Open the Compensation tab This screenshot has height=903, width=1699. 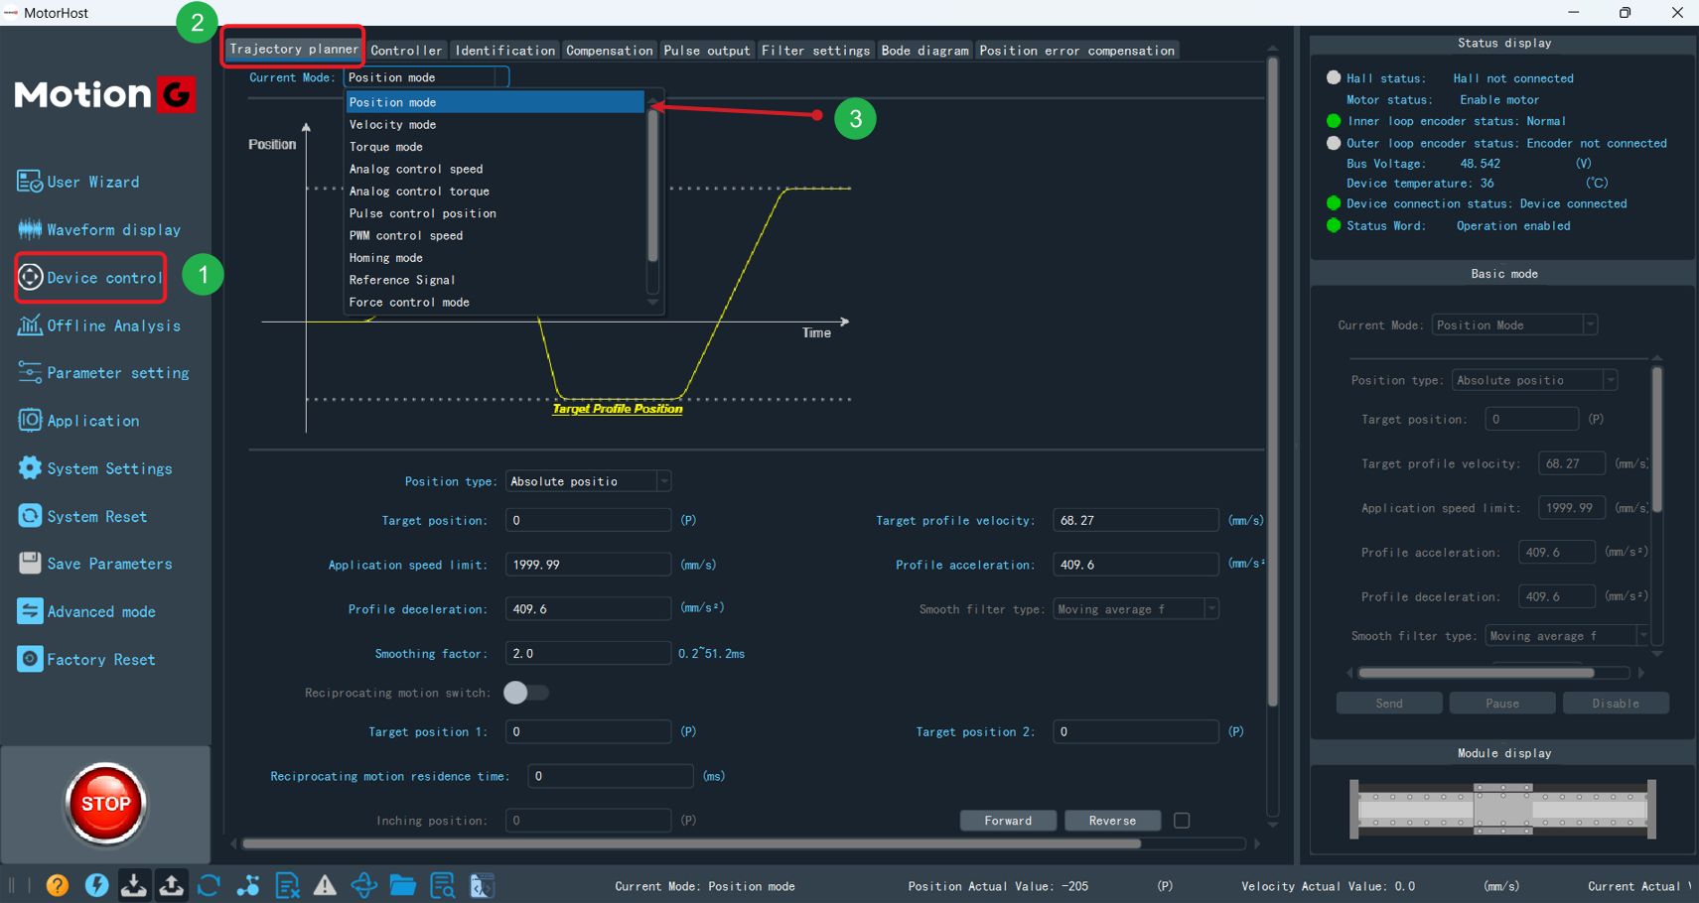(x=610, y=51)
